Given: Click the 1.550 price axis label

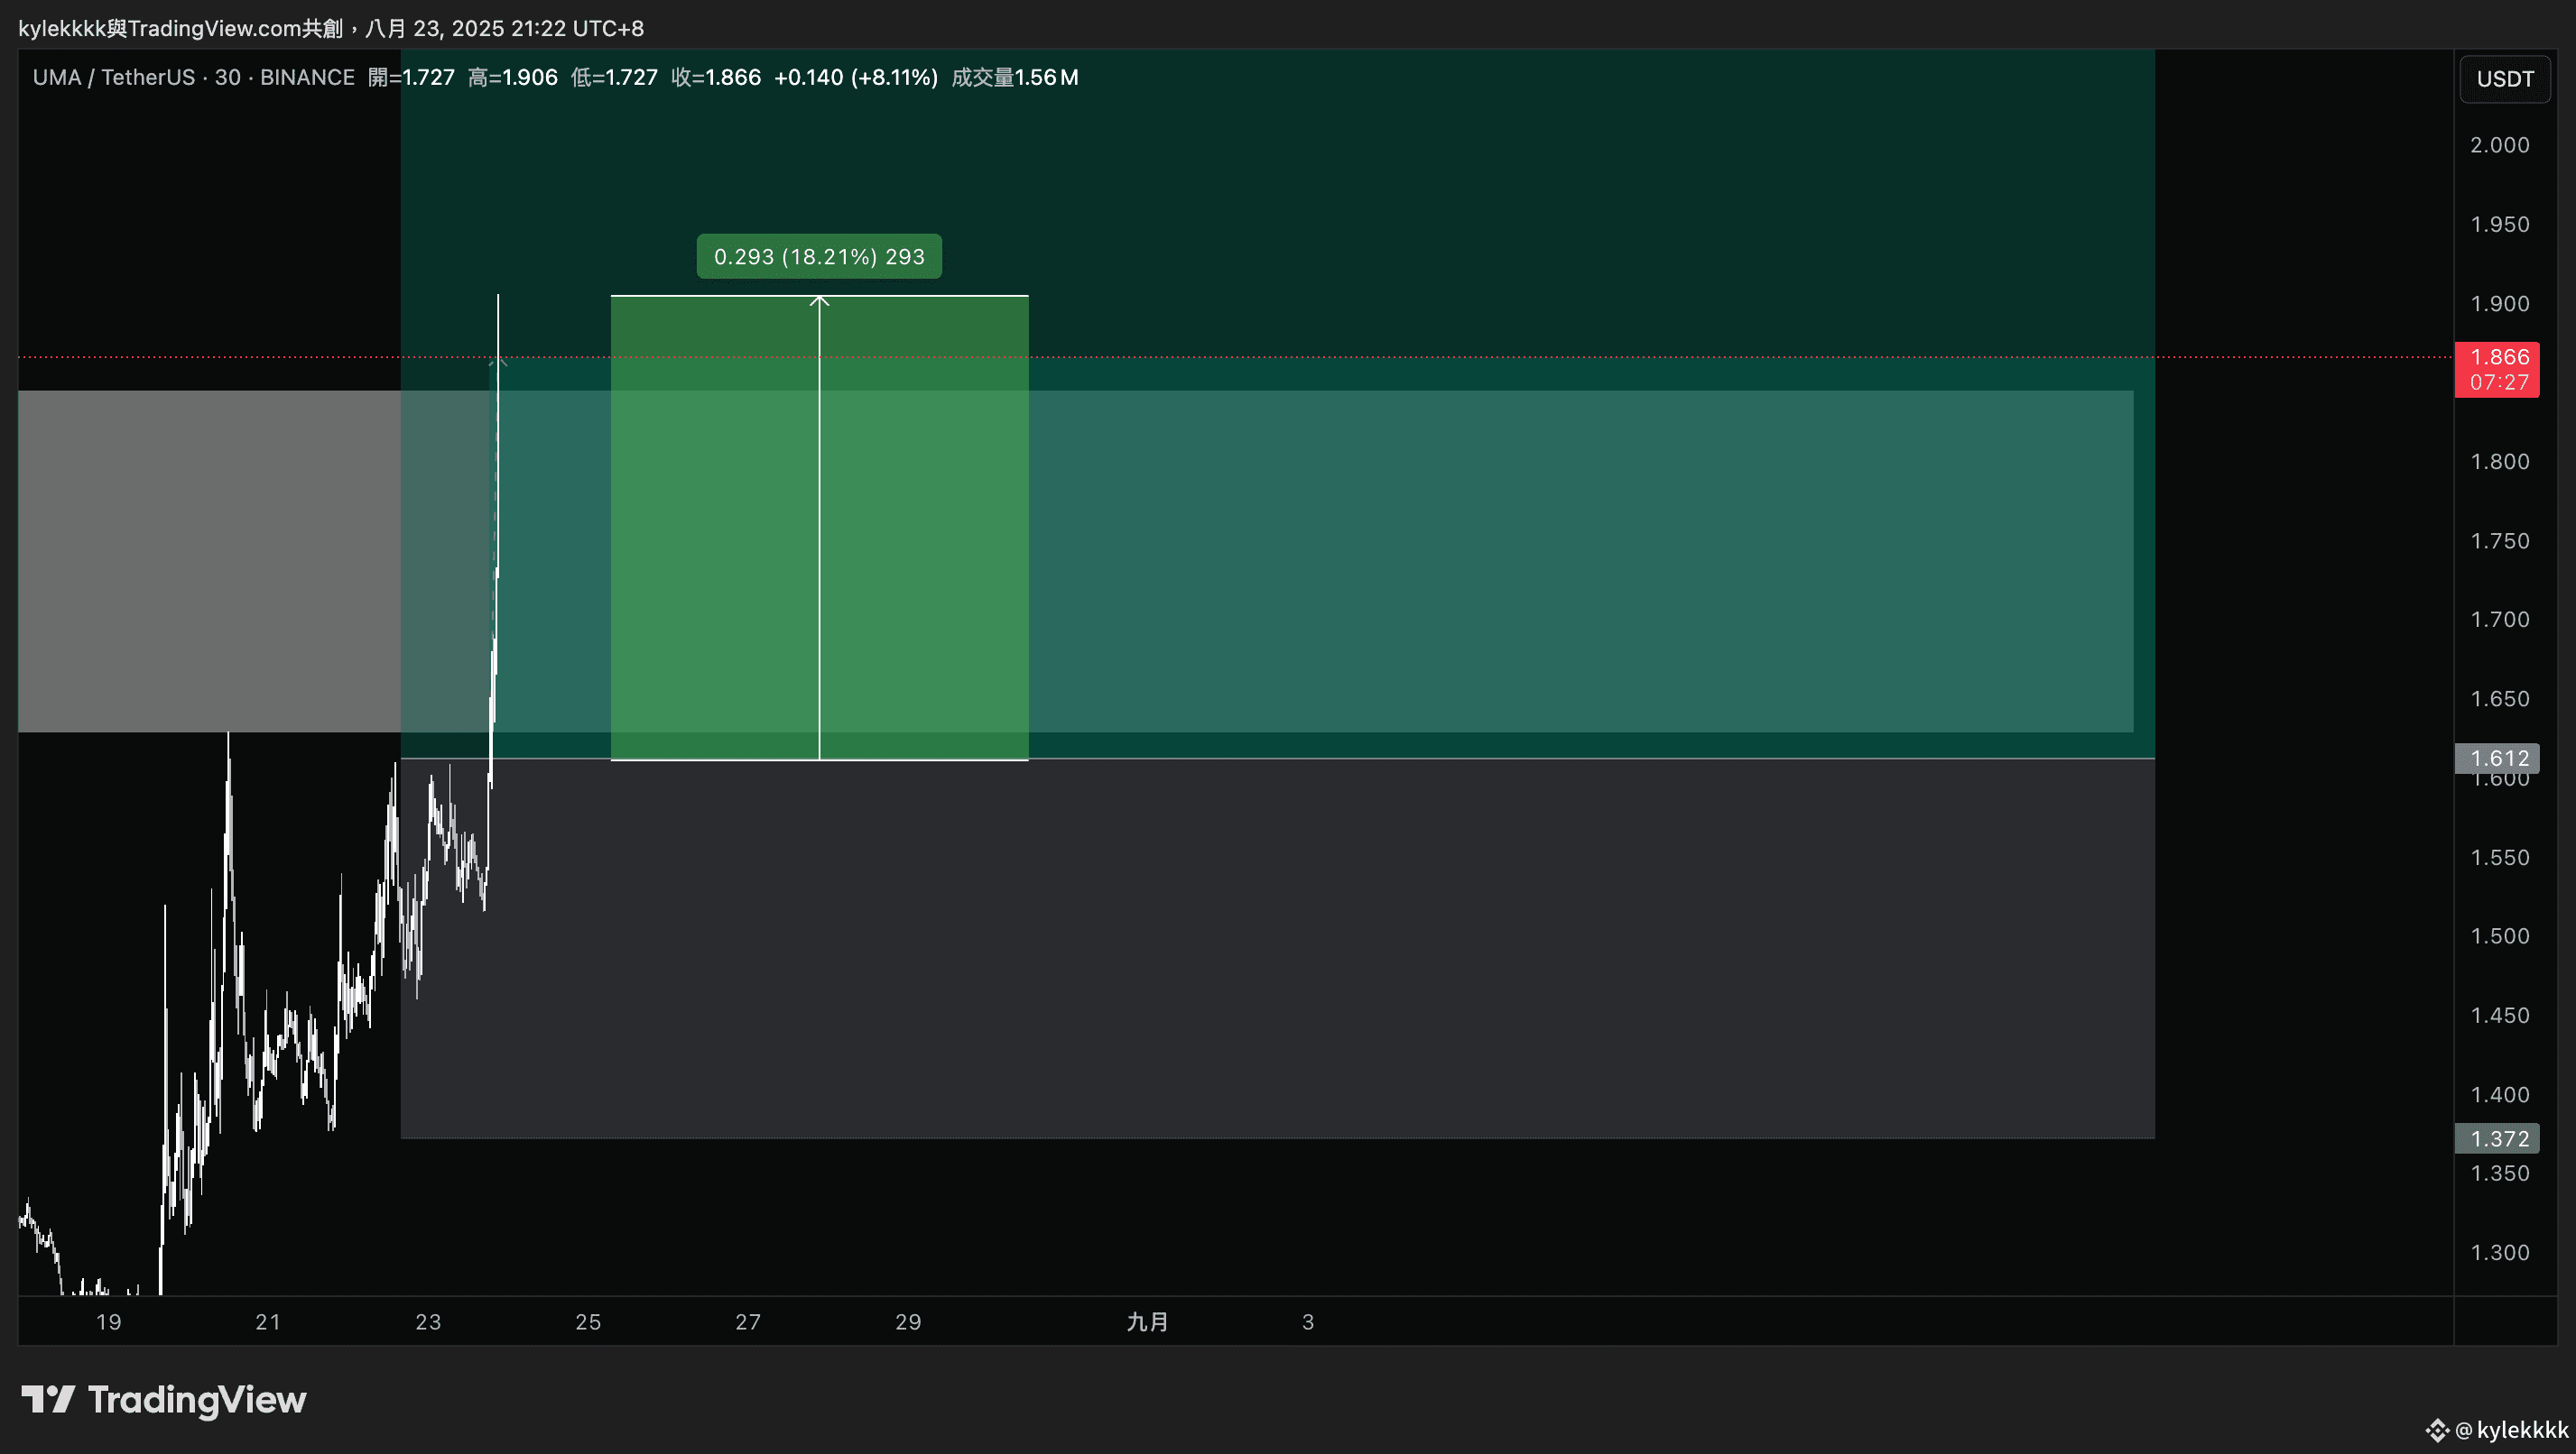Looking at the screenshot, I should 2499,858.
